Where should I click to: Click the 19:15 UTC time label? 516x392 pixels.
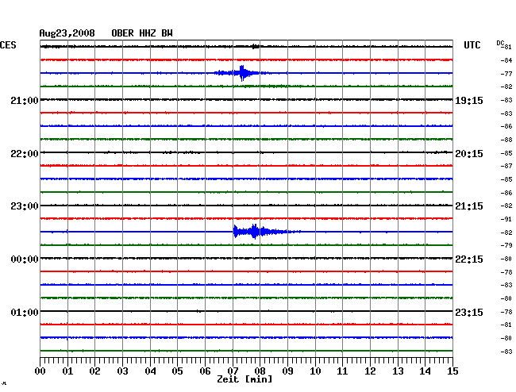469,101
